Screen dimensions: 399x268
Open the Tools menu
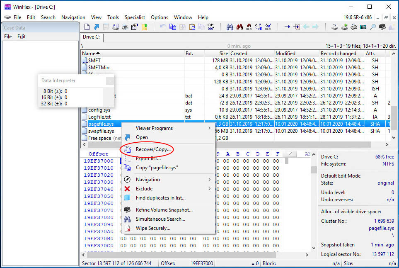pos(113,17)
